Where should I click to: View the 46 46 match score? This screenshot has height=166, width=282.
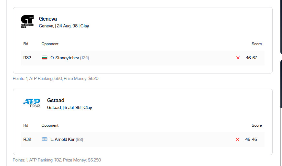click(251, 139)
